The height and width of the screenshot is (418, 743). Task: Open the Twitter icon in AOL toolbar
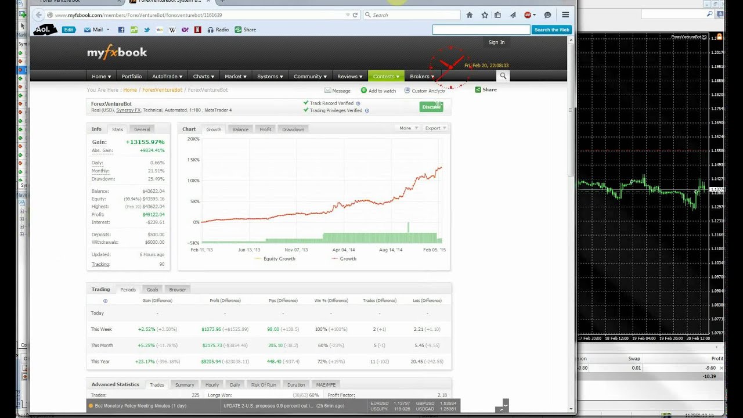(x=147, y=30)
